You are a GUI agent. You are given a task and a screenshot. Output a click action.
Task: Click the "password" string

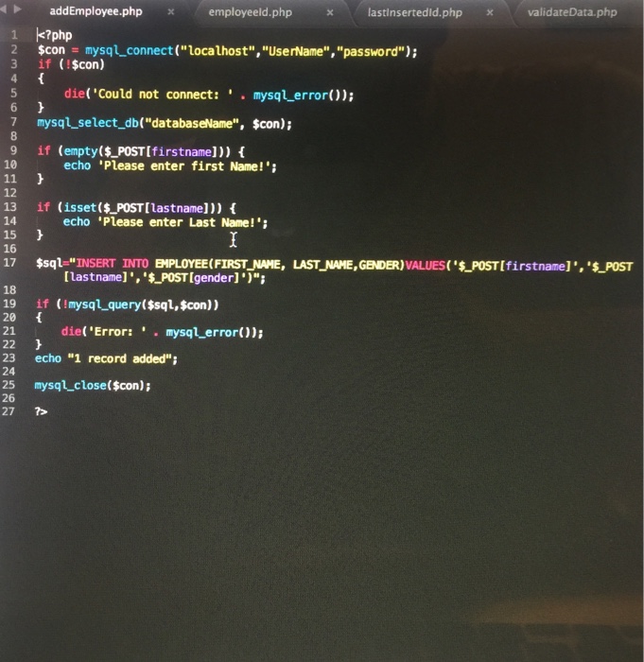(x=371, y=52)
